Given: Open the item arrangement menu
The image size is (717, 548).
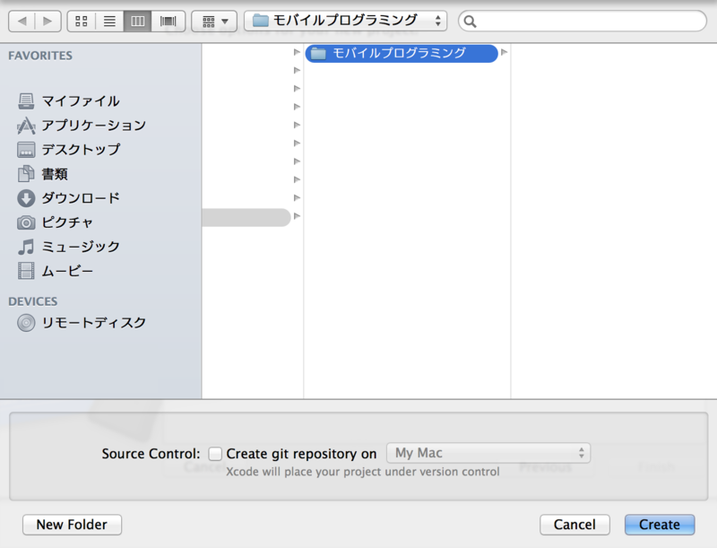Looking at the screenshot, I should (214, 21).
